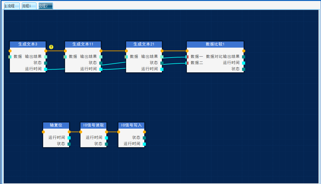Click 输出结果 label in 生成文本3 node
Screen dimensions: 321x184
[33, 57]
